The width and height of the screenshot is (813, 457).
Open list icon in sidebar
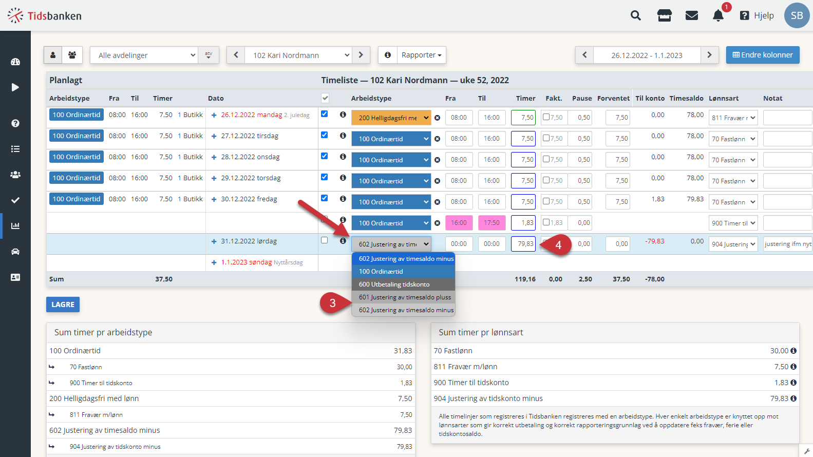15,149
